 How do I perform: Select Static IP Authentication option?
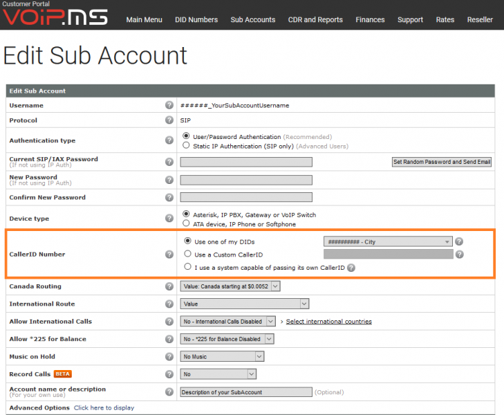click(186, 145)
